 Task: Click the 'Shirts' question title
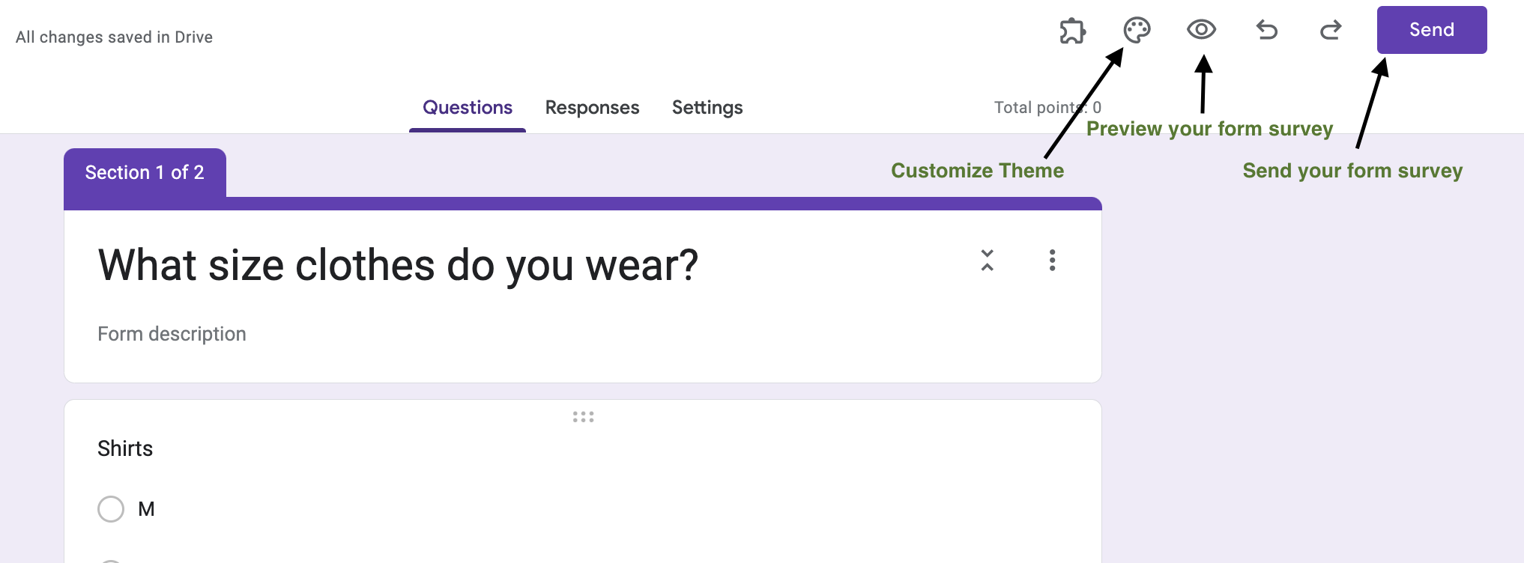click(x=124, y=448)
